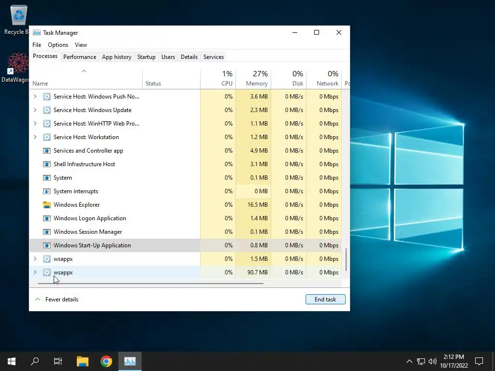This screenshot has height=371, width=495.
Task: Switch to the Services tab
Action: click(x=213, y=57)
